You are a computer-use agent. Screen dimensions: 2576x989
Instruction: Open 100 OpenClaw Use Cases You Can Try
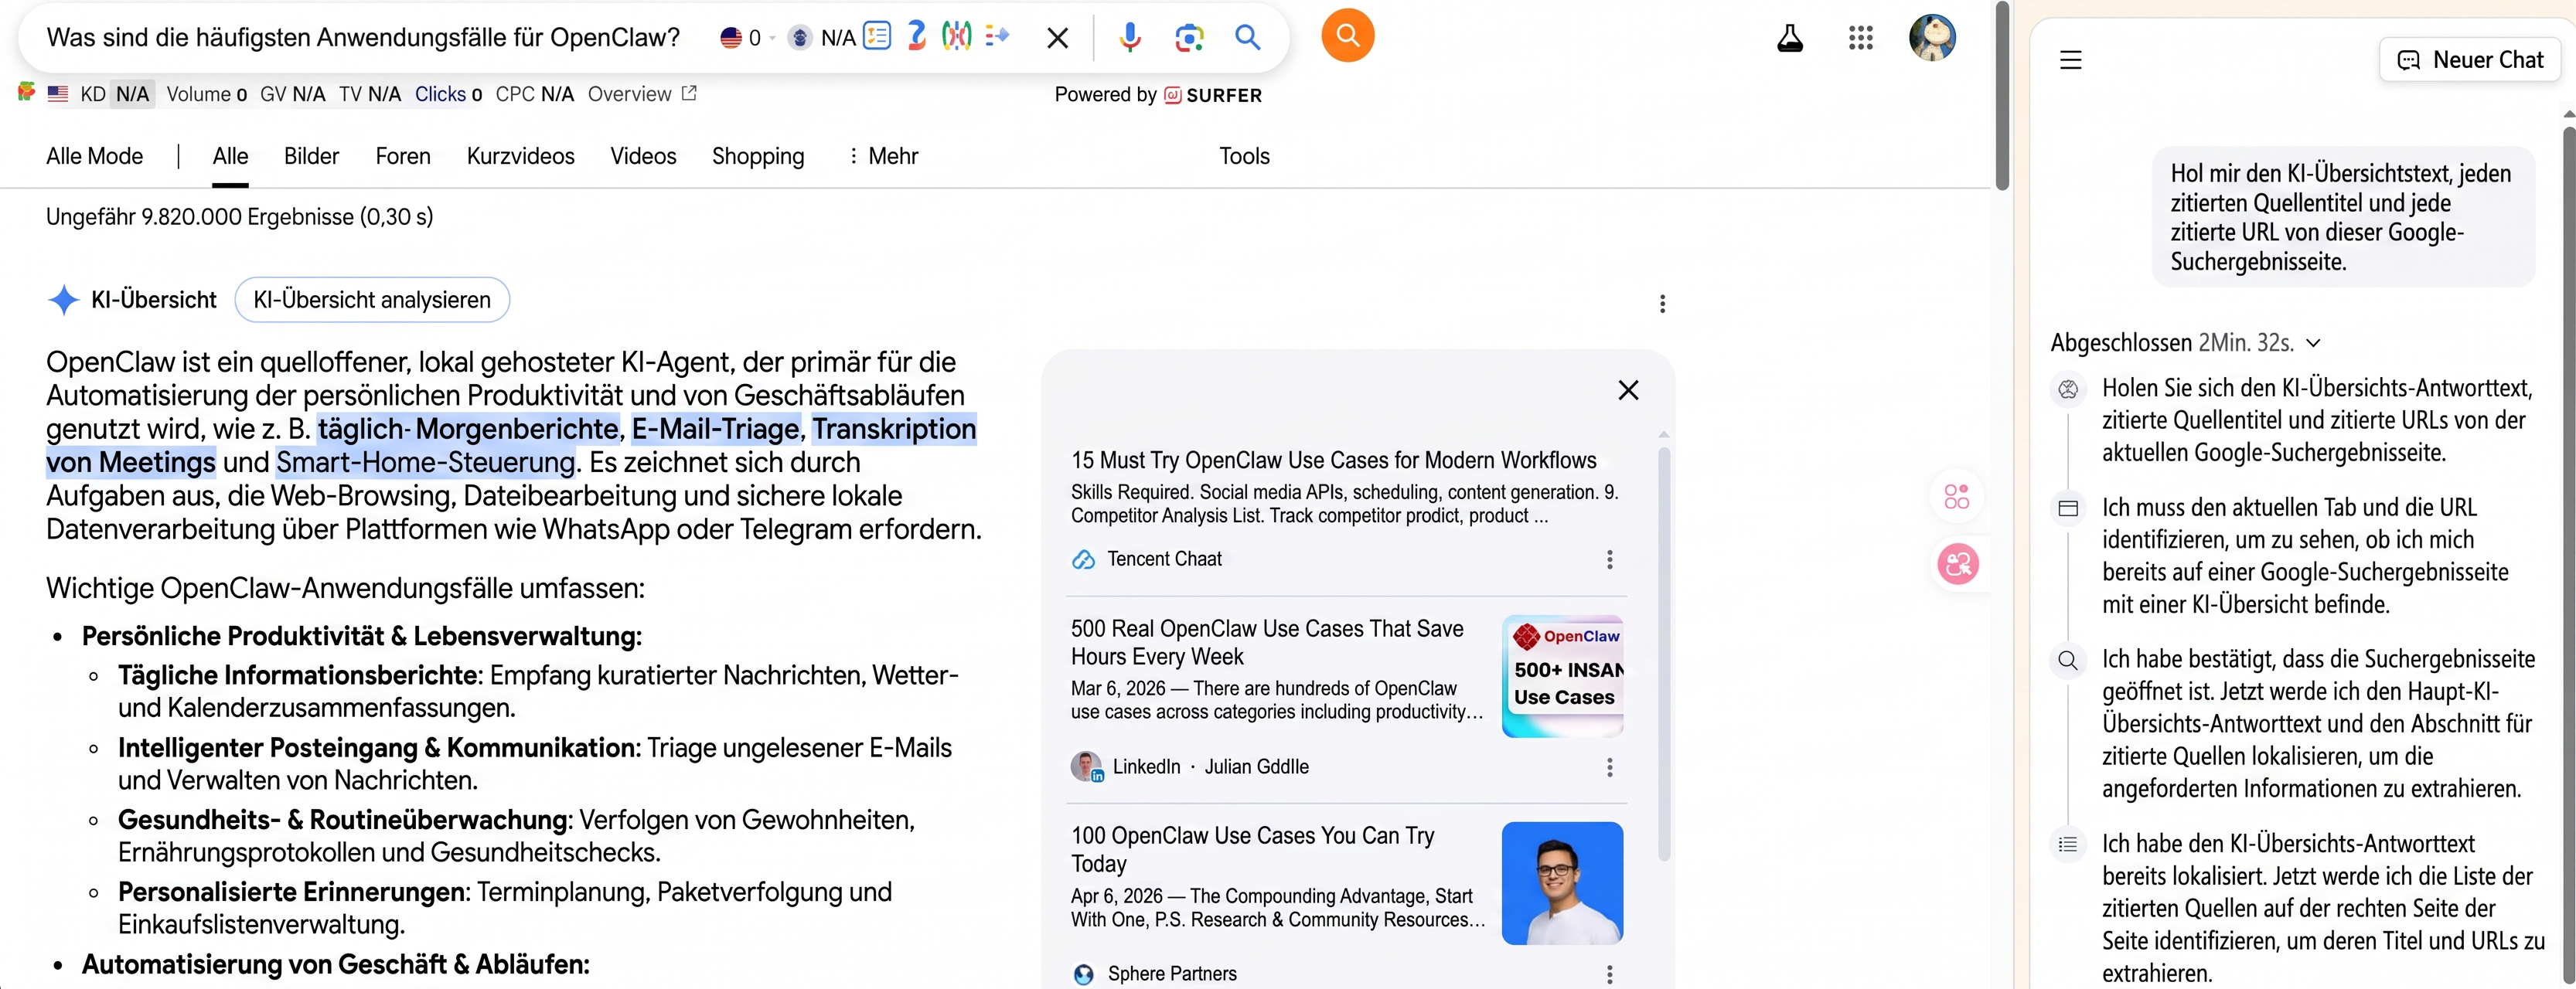pyautogui.click(x=1252, y=849)
